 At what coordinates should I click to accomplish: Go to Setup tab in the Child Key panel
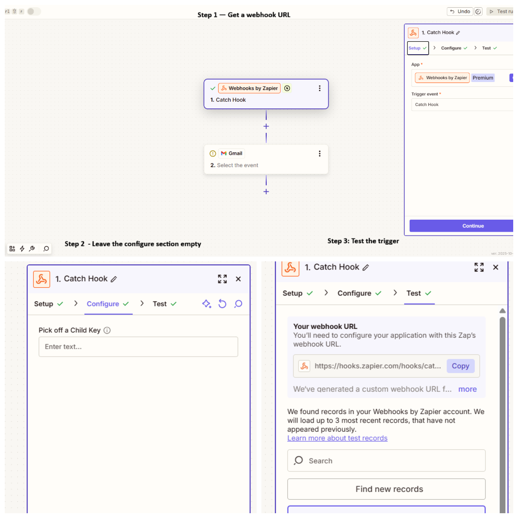coord(48,304)
